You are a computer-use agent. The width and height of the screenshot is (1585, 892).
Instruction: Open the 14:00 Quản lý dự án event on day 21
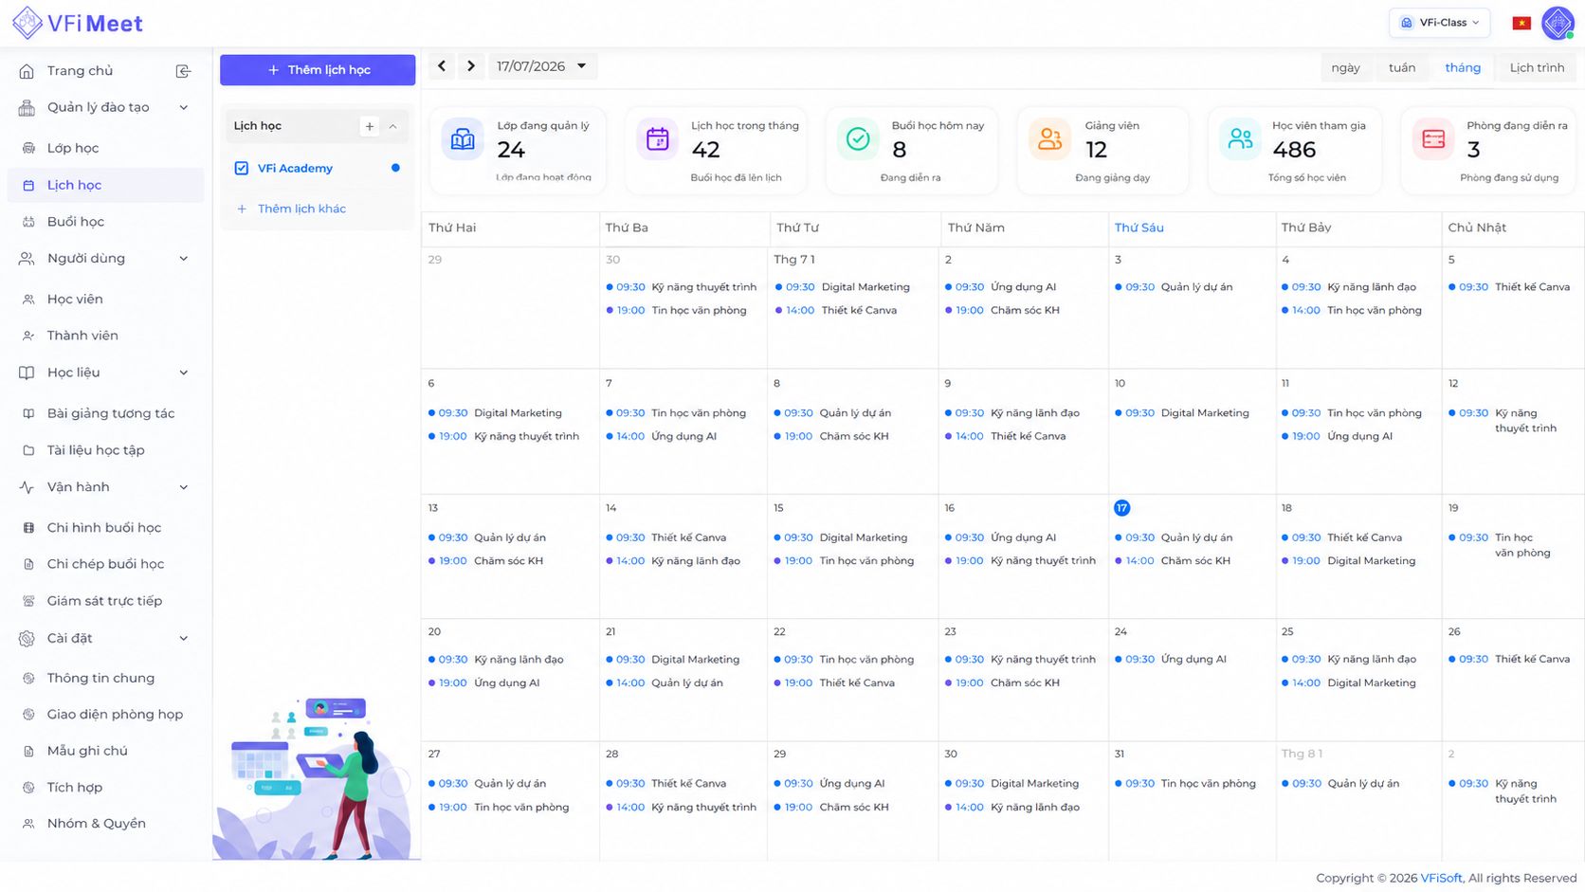pos(665,683)
